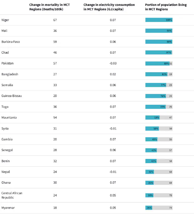
Task: Click Niger's 100% population bar
Action: [x=159, y=20]
